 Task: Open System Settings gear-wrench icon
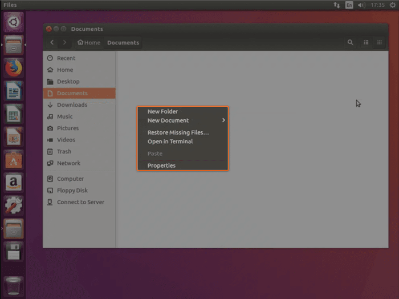coord(14,205)
